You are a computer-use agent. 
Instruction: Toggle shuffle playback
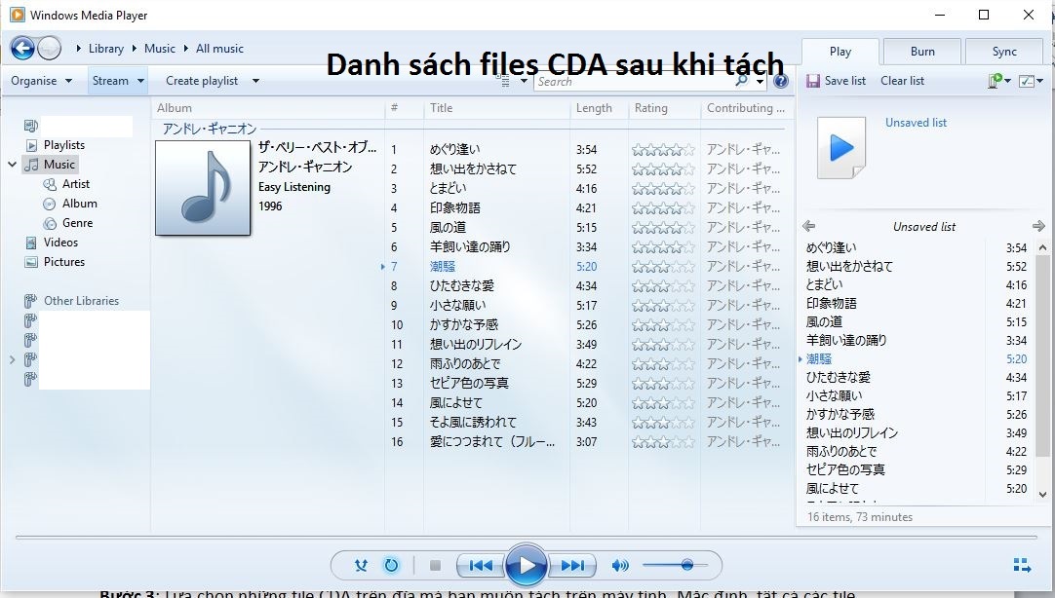[361, 565]
